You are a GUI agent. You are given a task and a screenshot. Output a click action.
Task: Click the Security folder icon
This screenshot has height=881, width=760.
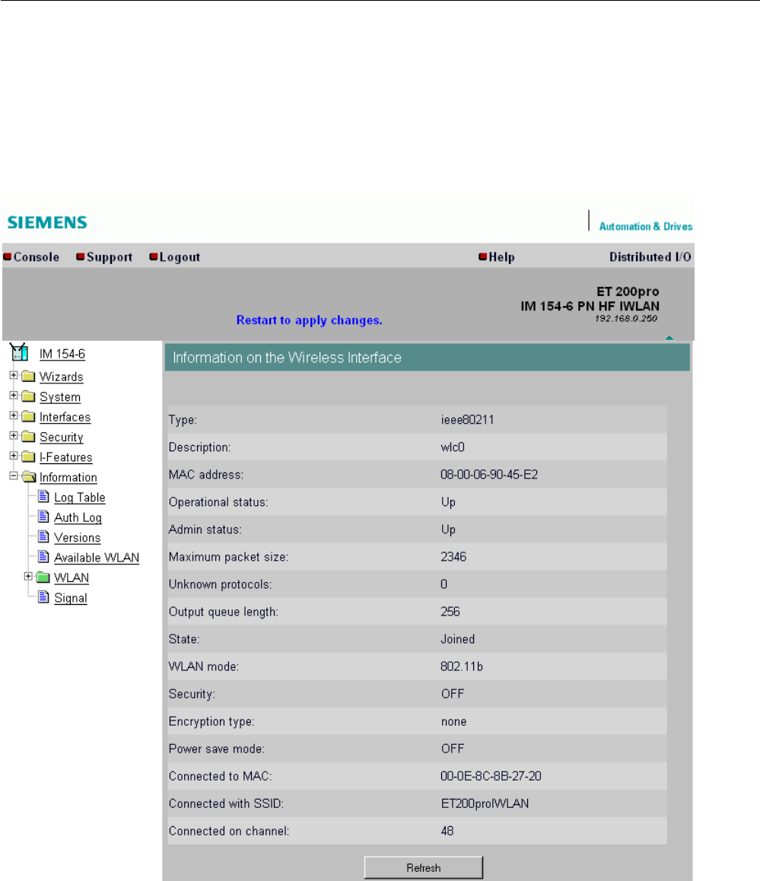(x=28, y=437)
